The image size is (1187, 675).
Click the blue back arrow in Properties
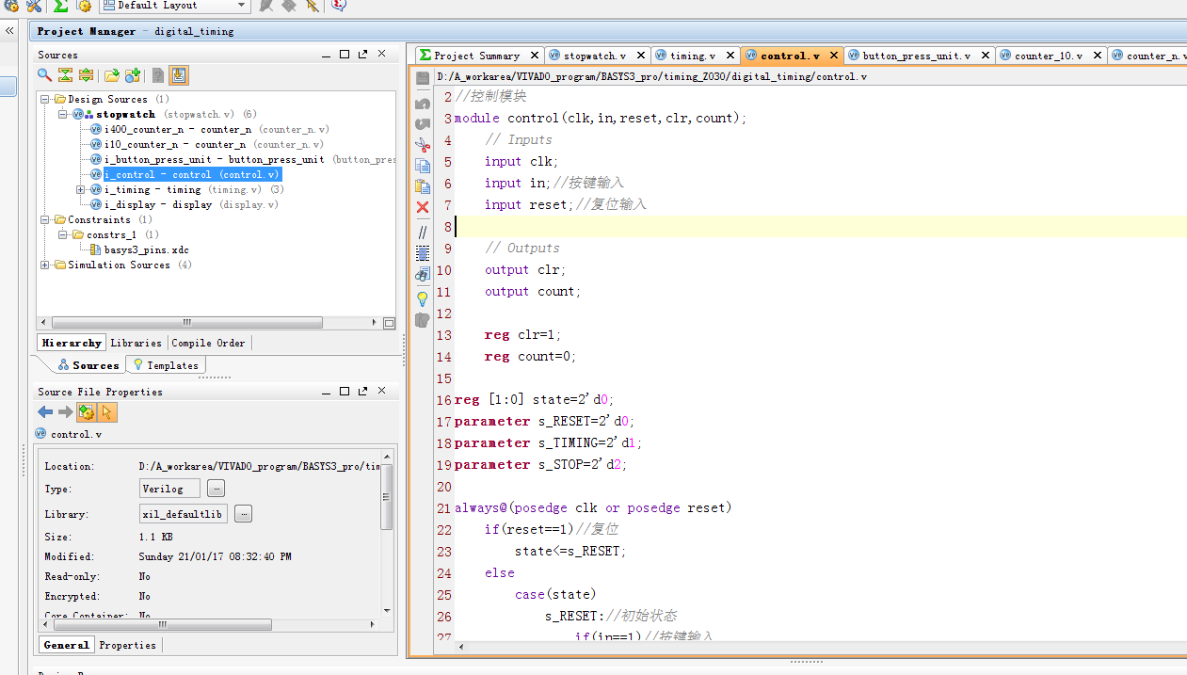click(x=45, y=412)
